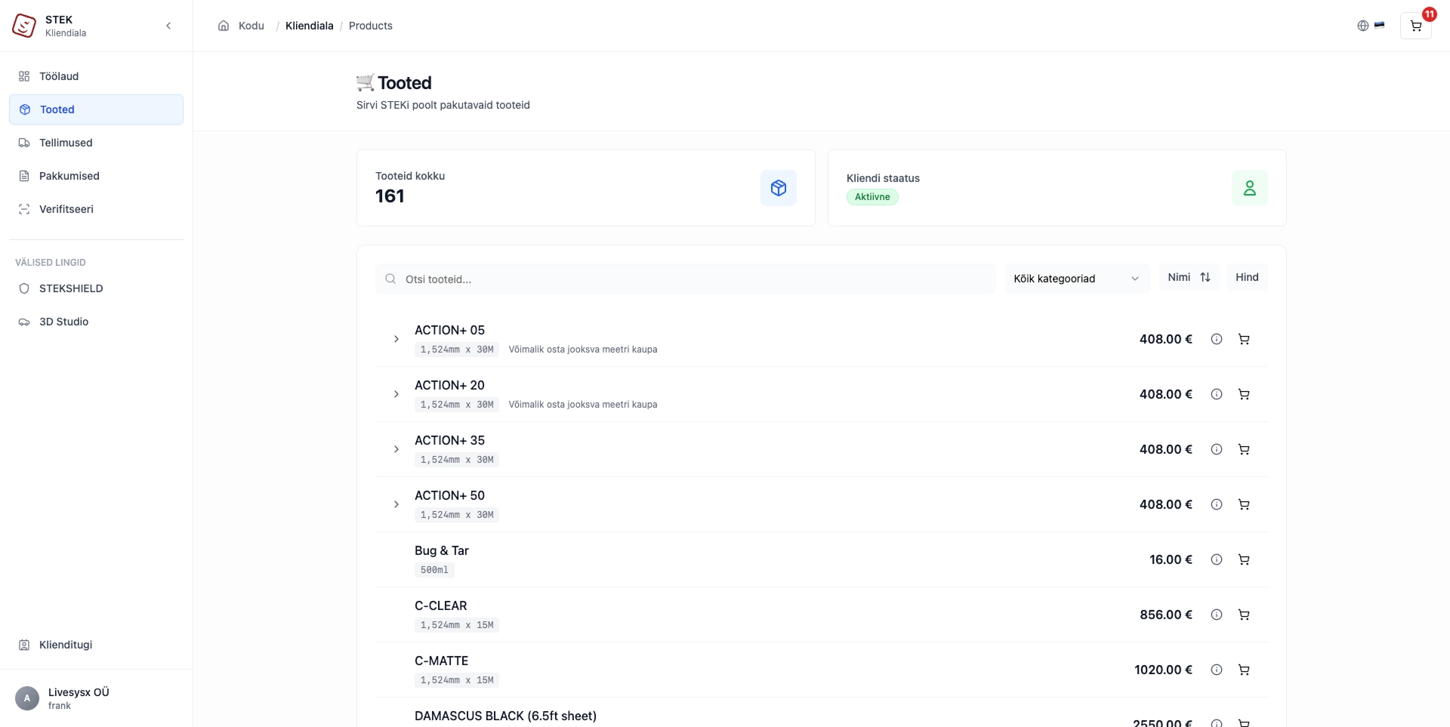Click the 16.00 € price
This screenshot has width=1450, height=727.
[x=1171, y=559]
